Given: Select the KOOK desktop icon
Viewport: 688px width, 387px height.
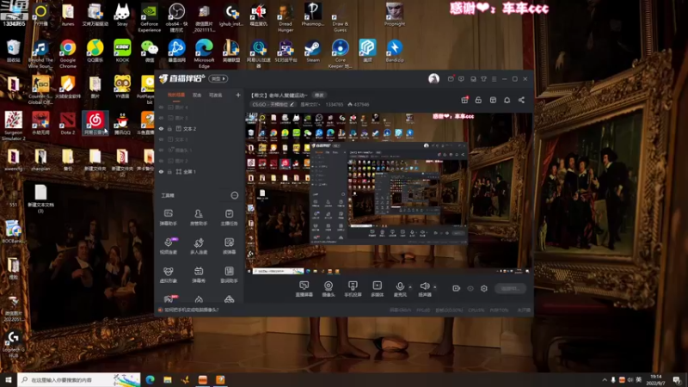Looking at the screenshot, I should pos(122,51).
